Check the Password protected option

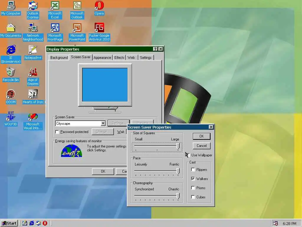click(x=57, y=132)
